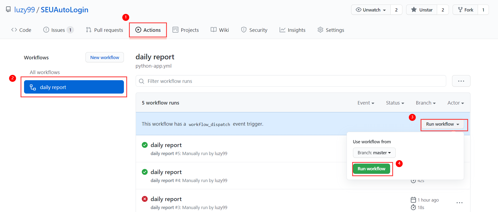Click 'daily report #3: Manually run by luzy99' text
This screenshot has width=498, height=212.
click(189, 207)
